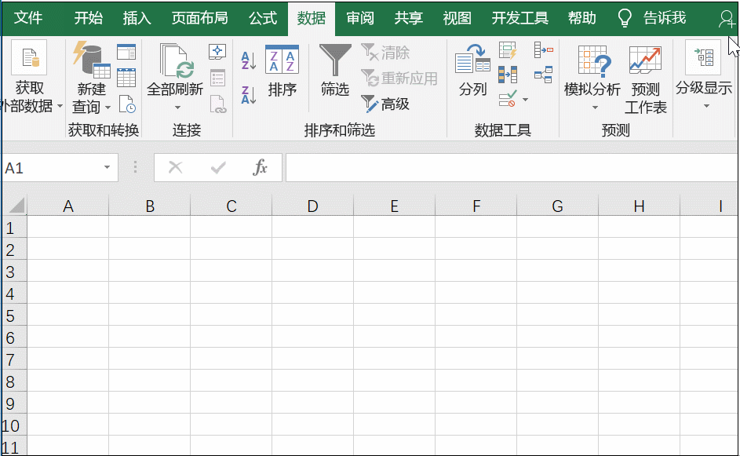Click inside the formula bar input
The image size is (740, 456).
coord(510,167)
